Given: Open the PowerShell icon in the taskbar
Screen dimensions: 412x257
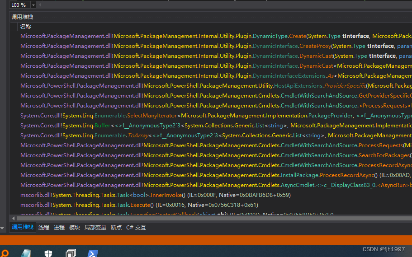Looking at the screenshot, I should click(x=93, y=253).
